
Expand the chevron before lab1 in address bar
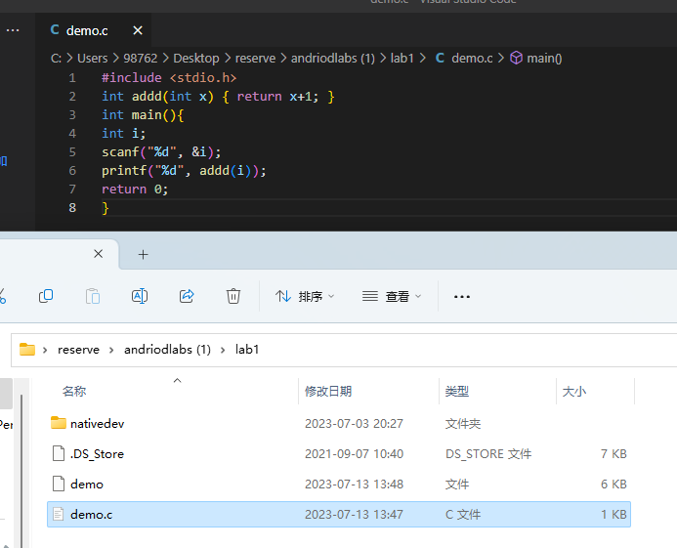[x=223, y=350]
